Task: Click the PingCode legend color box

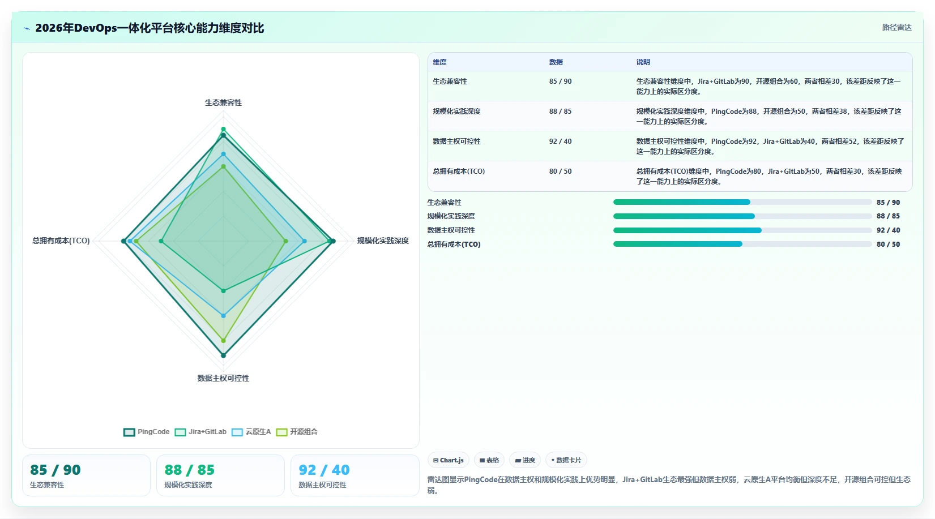Action: (129, 432)
